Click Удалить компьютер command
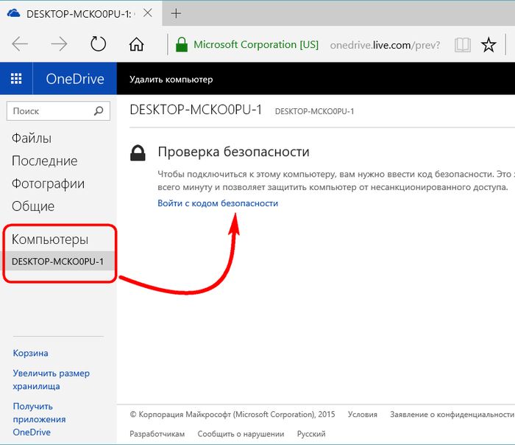The height and width of the screenshot is (445, 515). (171, 80)
